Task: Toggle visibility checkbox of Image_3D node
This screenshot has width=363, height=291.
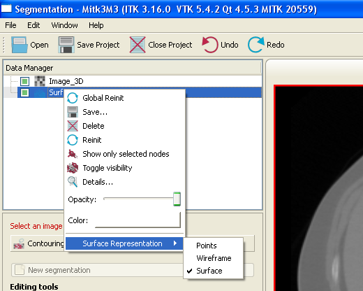Action: coord(24,81)
